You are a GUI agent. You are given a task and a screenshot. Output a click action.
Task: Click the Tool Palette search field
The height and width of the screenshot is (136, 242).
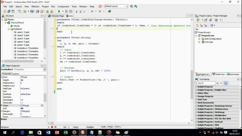(x=205, y=83)
